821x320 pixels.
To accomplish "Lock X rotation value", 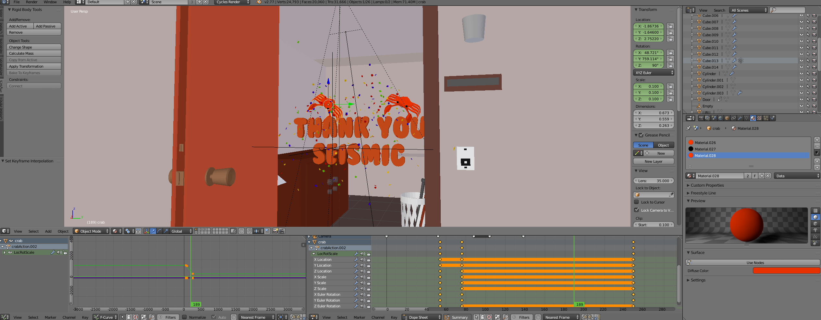I will pos(670,53).
